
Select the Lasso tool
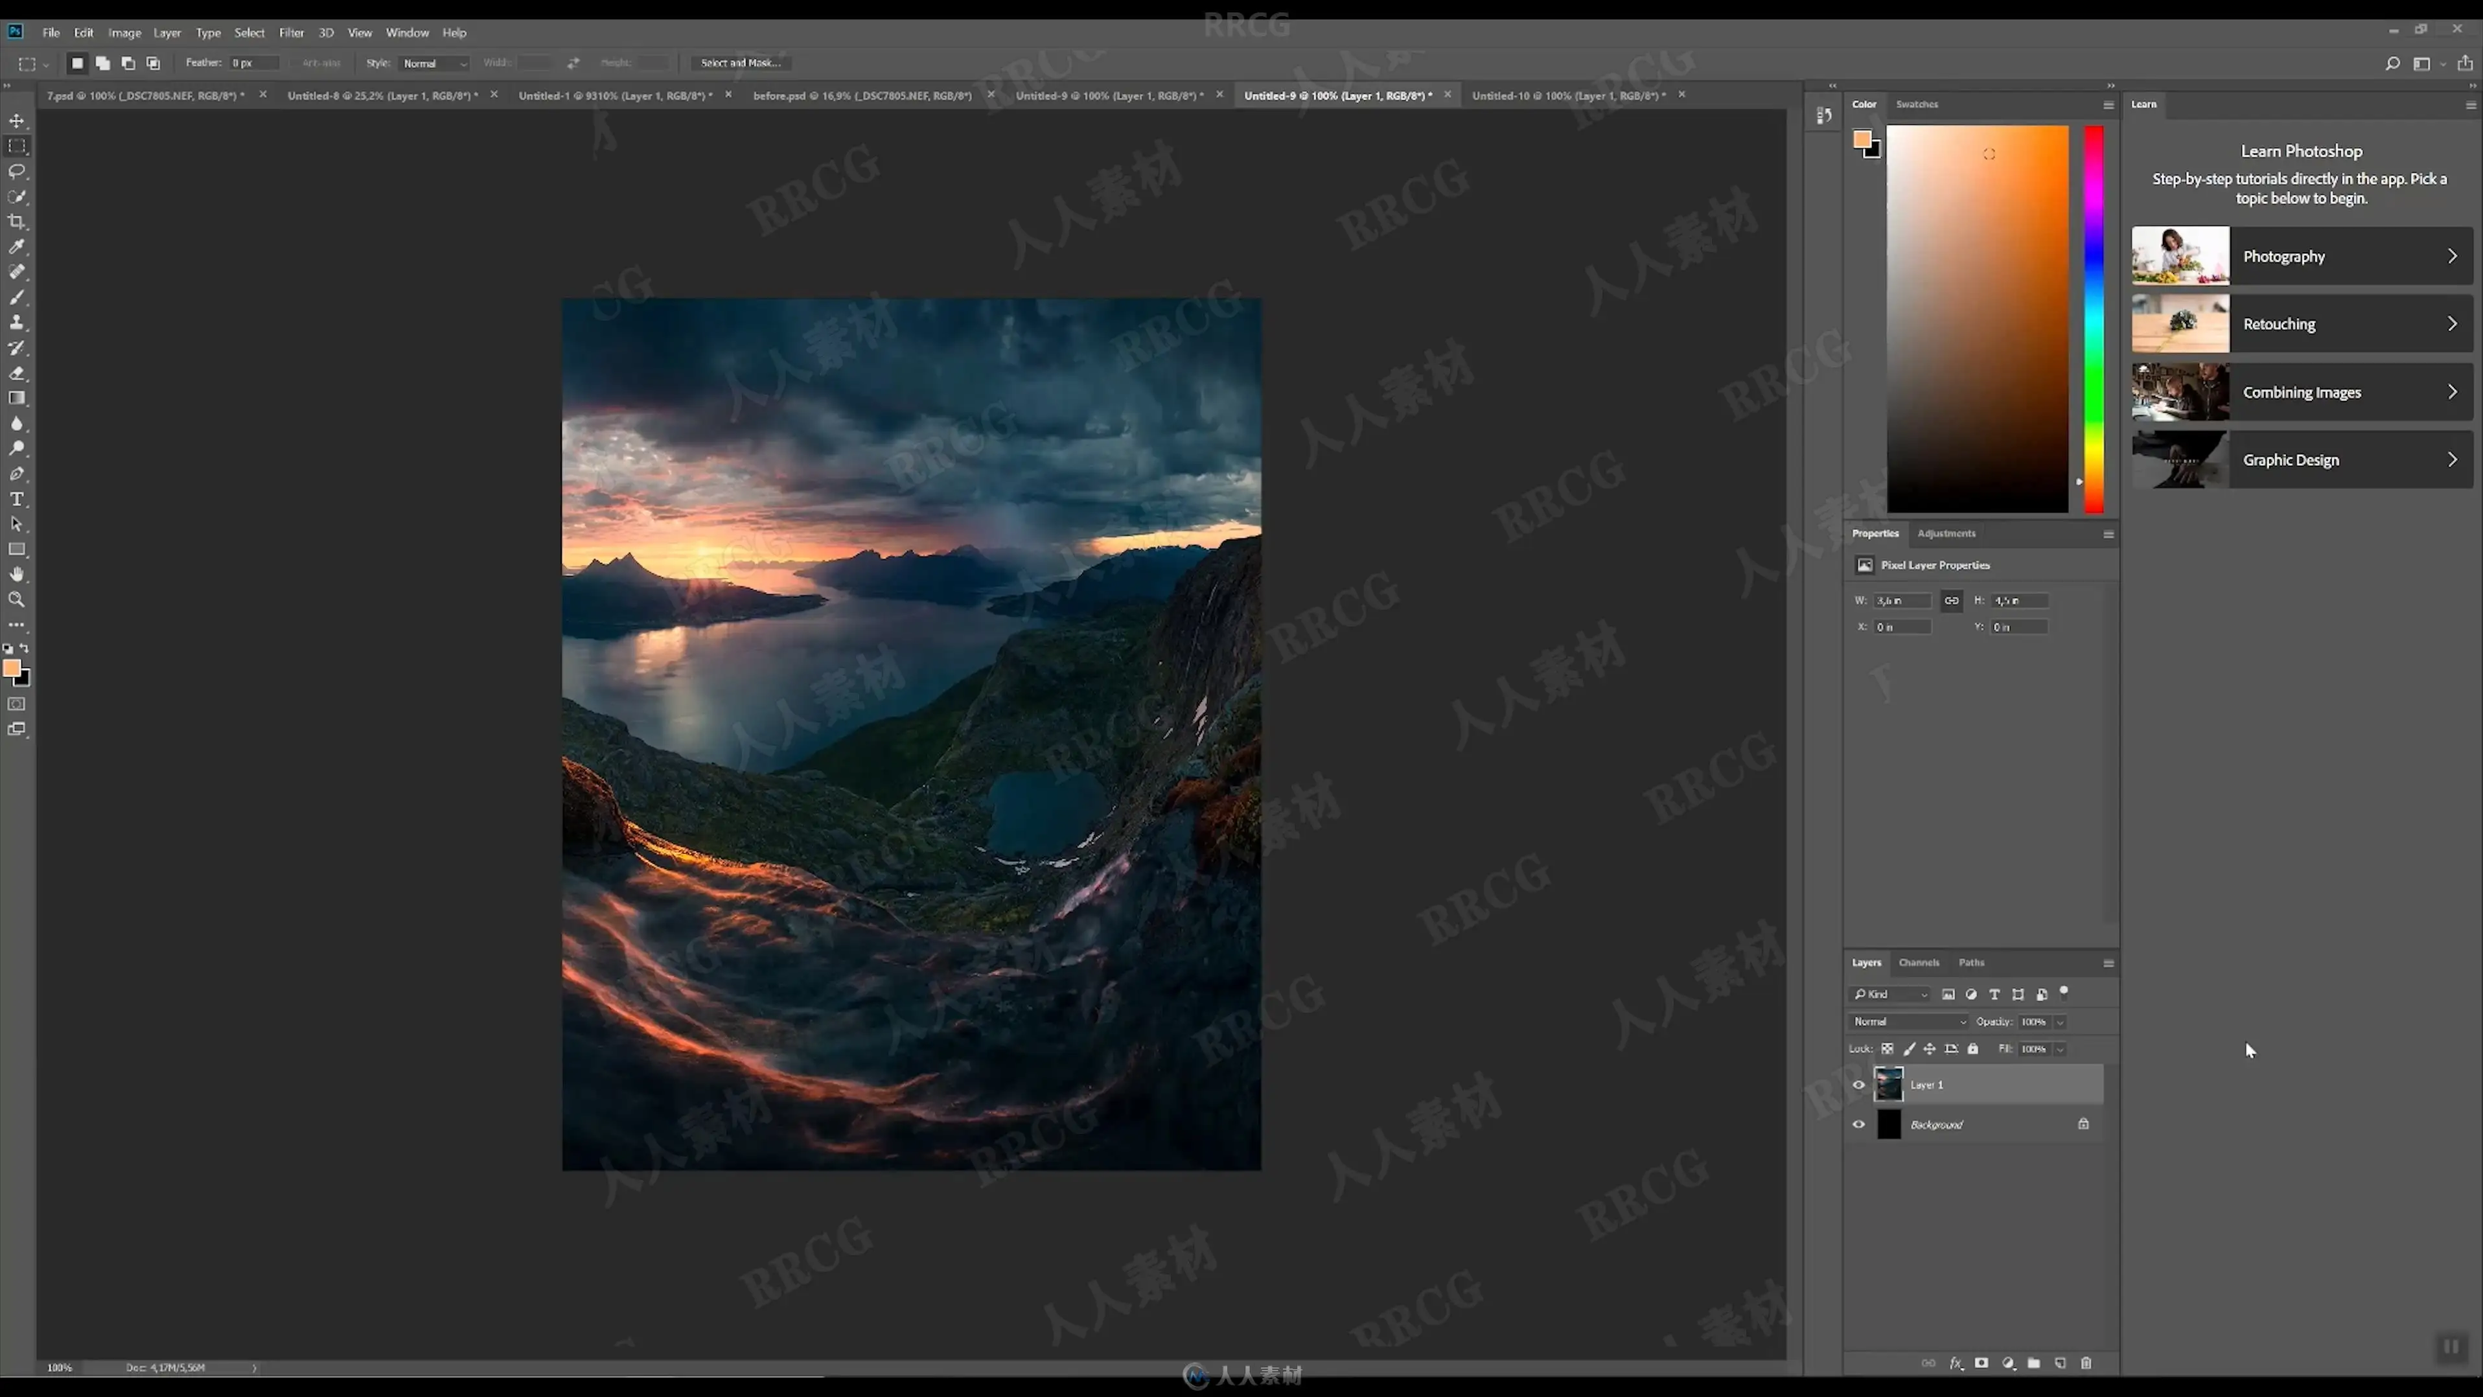(x=16, y=172)
